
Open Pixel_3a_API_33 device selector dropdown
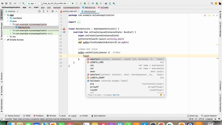coord(54,3)
